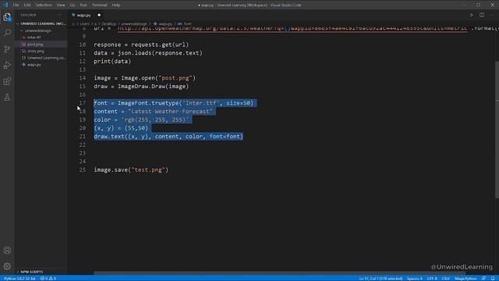499x281 pixels.
Task: Open the Accounts menu icon
Action: [7, 251]
